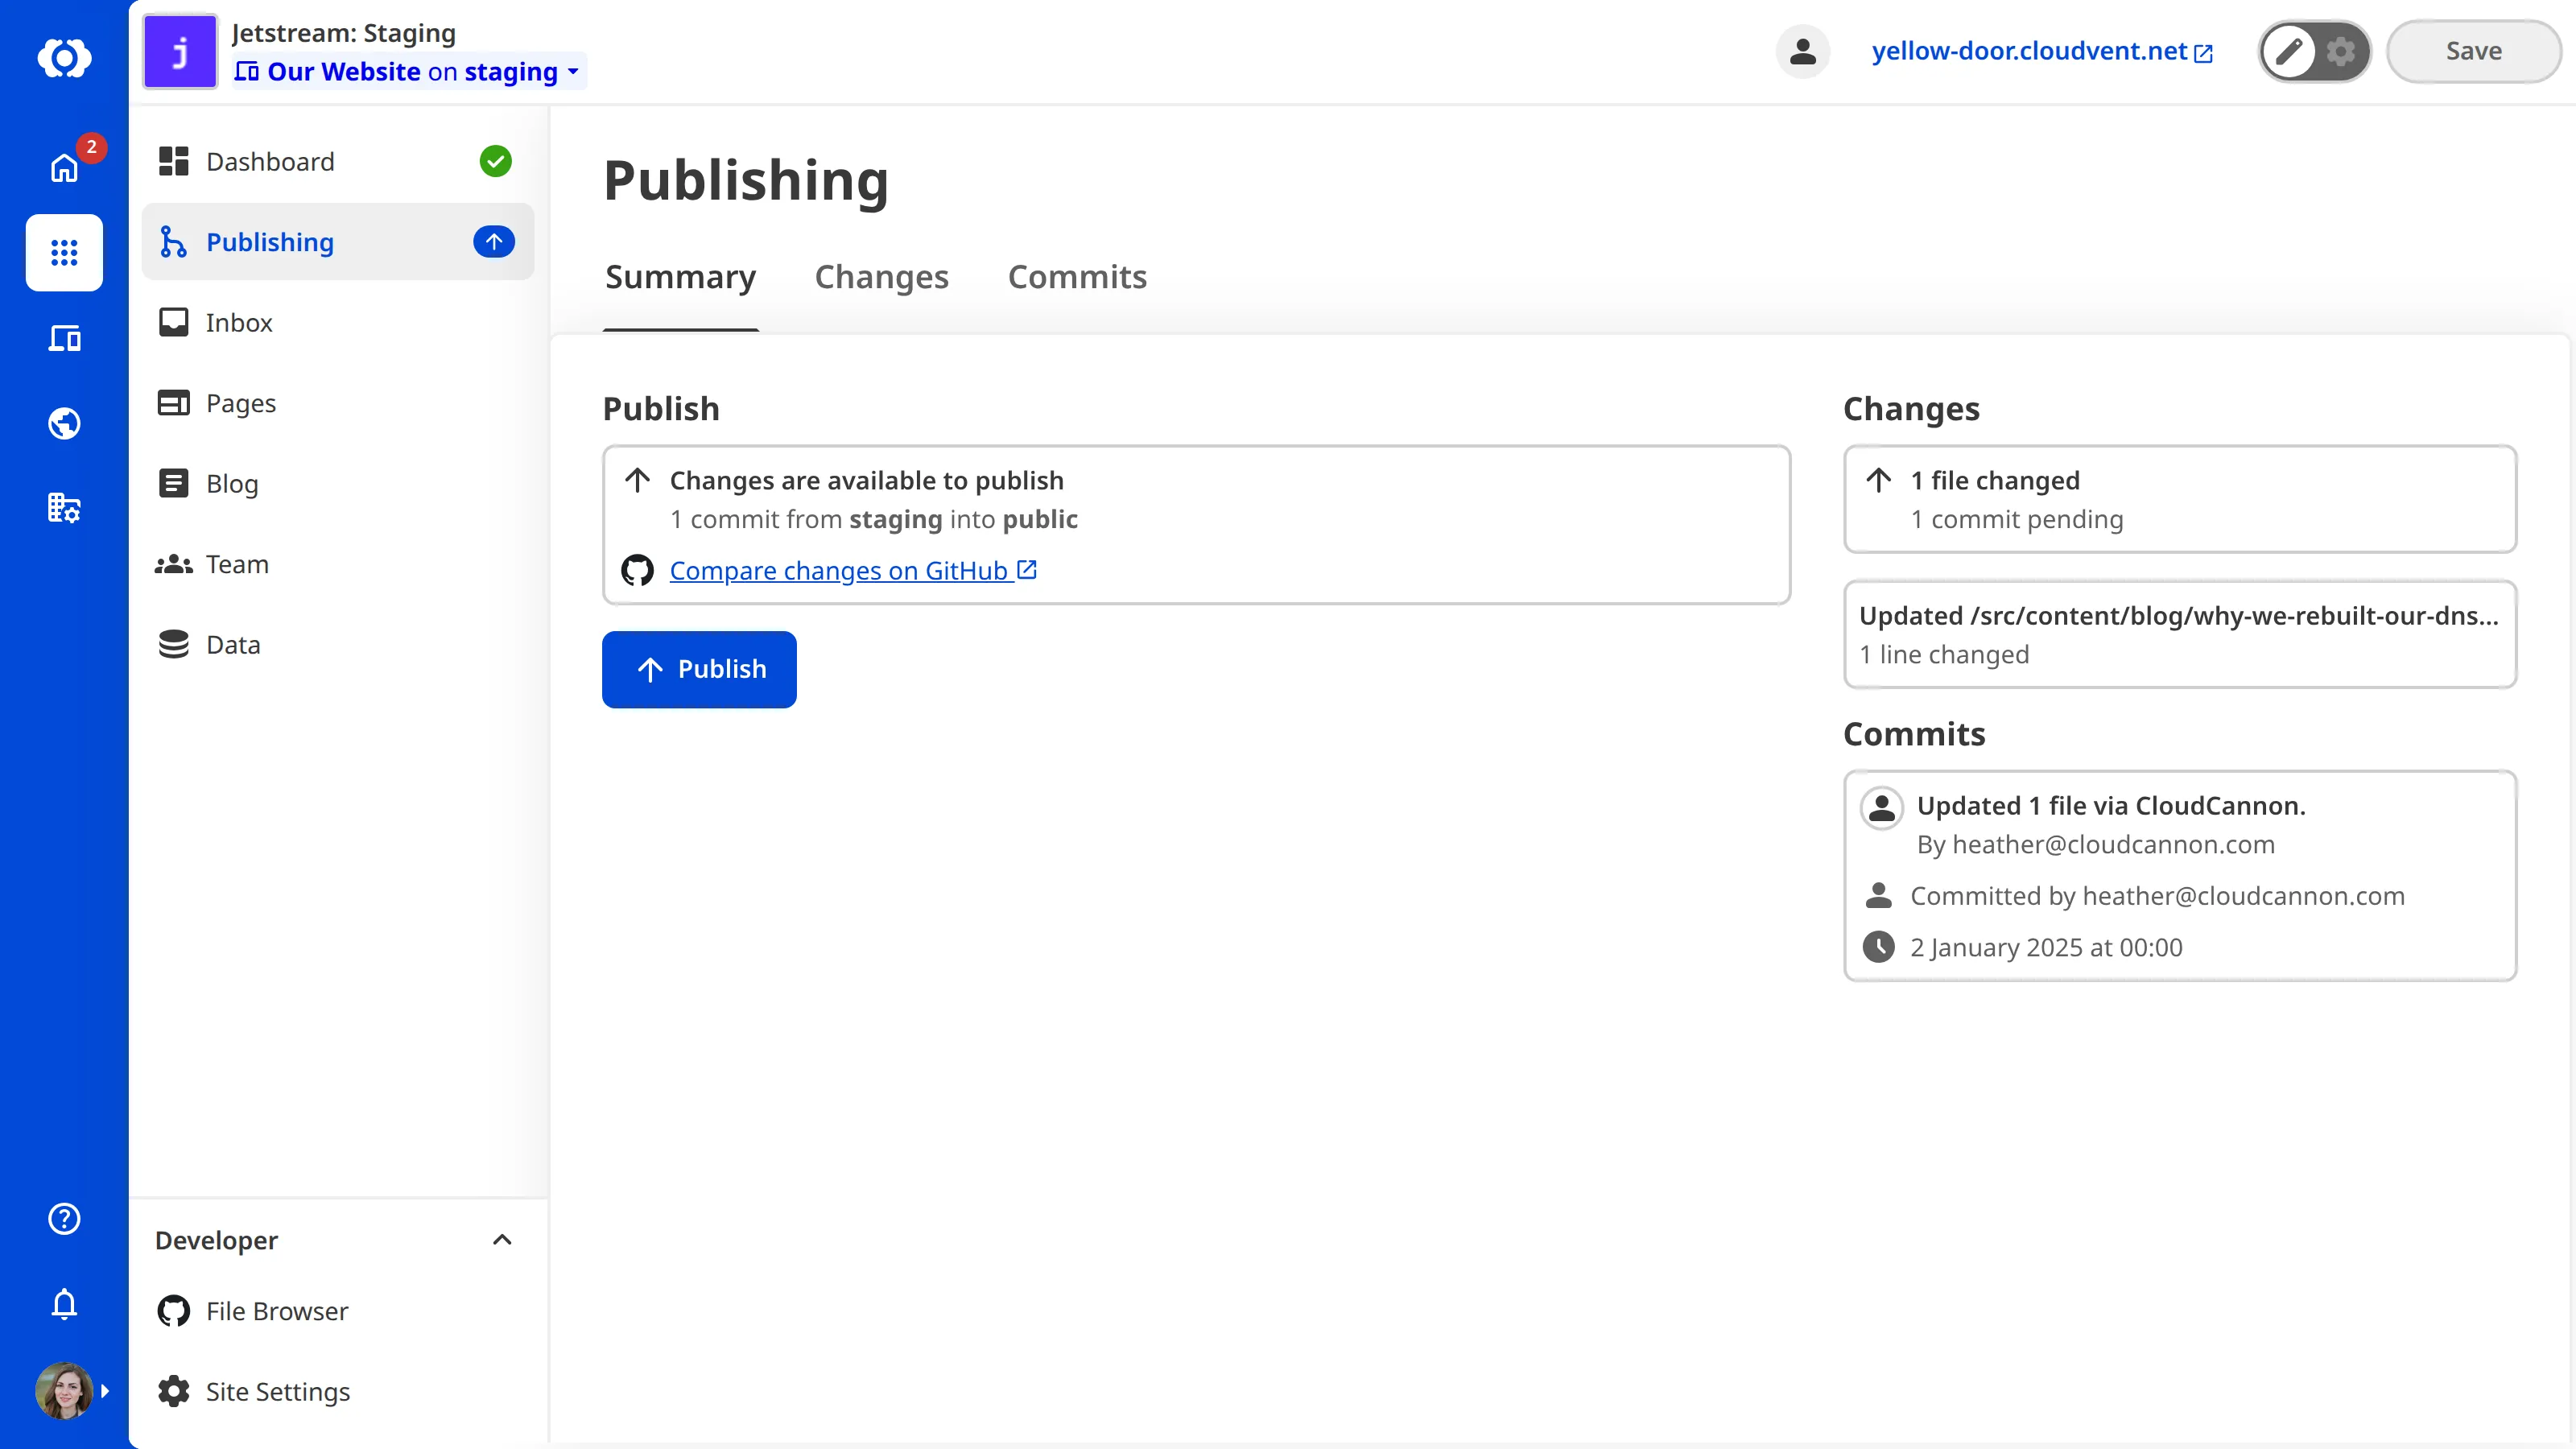Open the '1 file changed' card
This screenshot has width=2576, height=1449.
2180,499
